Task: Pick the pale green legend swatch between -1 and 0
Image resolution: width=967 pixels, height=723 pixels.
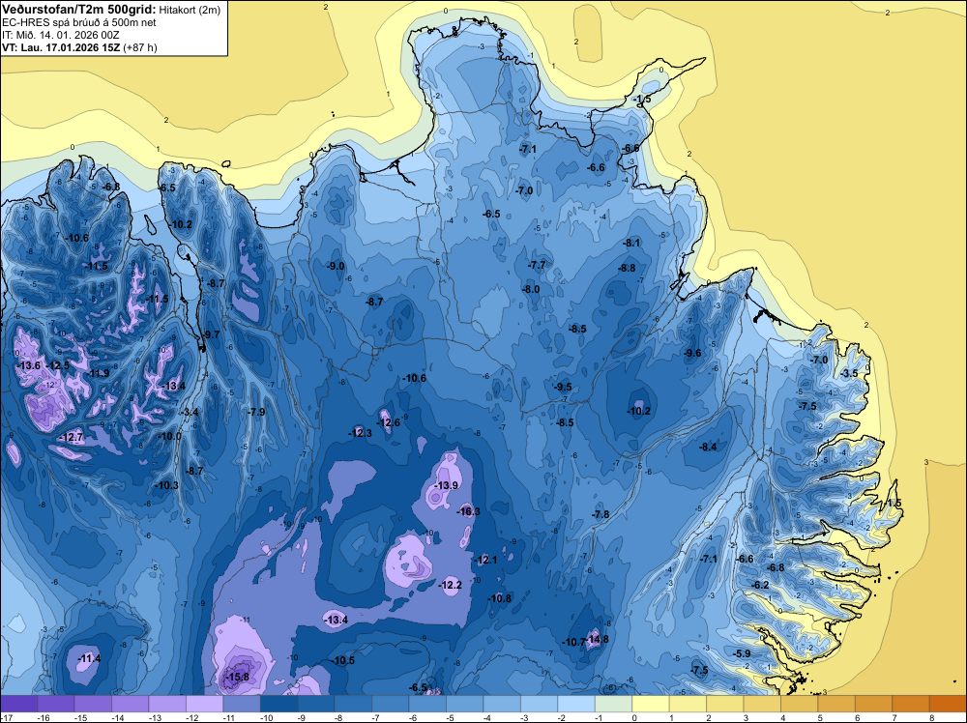Action: tap(614, 704)
